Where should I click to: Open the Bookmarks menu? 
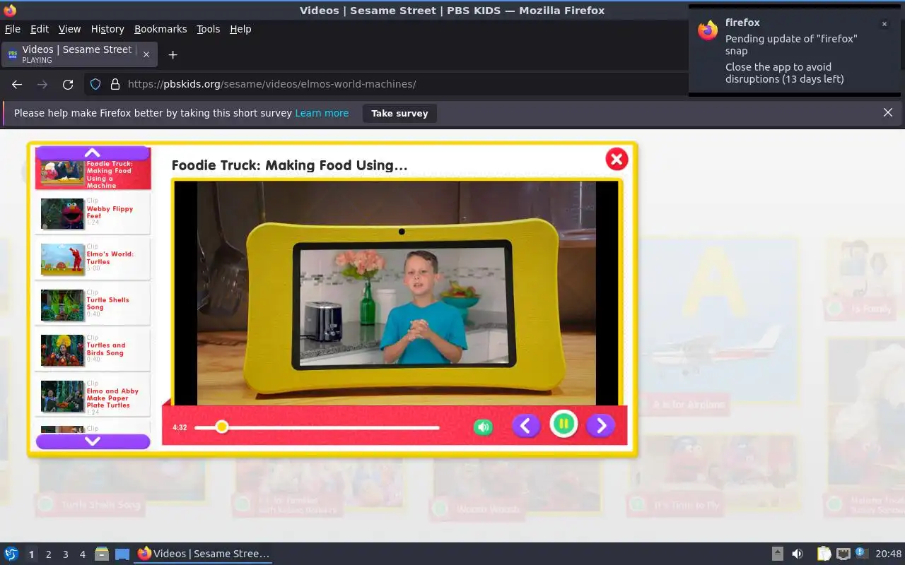tap(160, 29)
